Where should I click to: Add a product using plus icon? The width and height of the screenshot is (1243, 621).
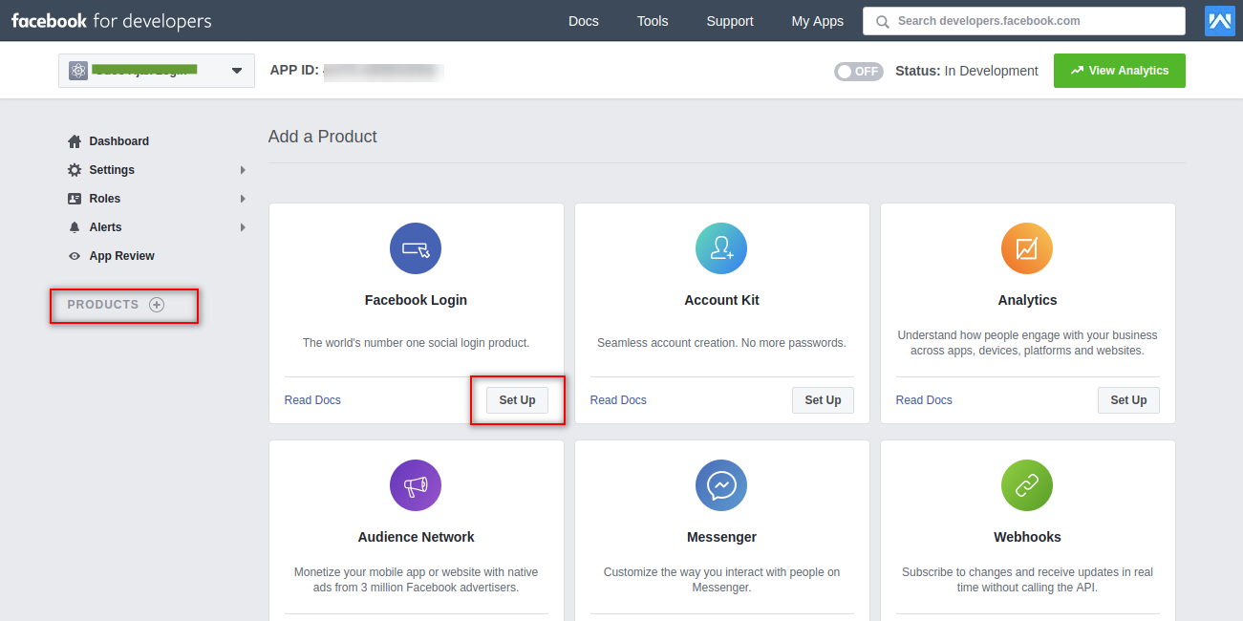pyautogui.click(x=157, y=305)
